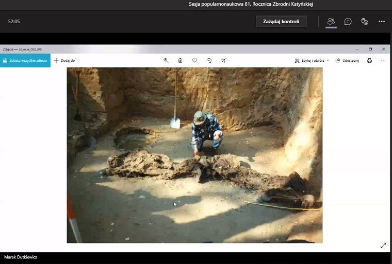This screenshot has width=392, height=264.
Task: Show the Teams participants panel
Action: [331, 22]
